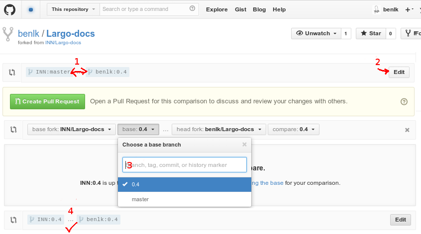
Task: Open the Help page
Action: (279, 9)
